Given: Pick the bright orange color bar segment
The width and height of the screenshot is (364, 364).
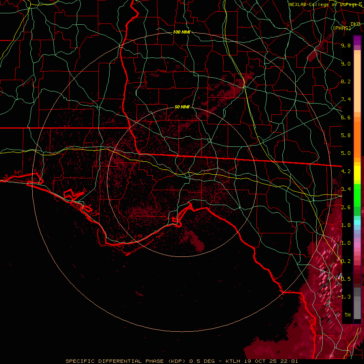Looking at the screenshot, I should [x=357, y=139].
